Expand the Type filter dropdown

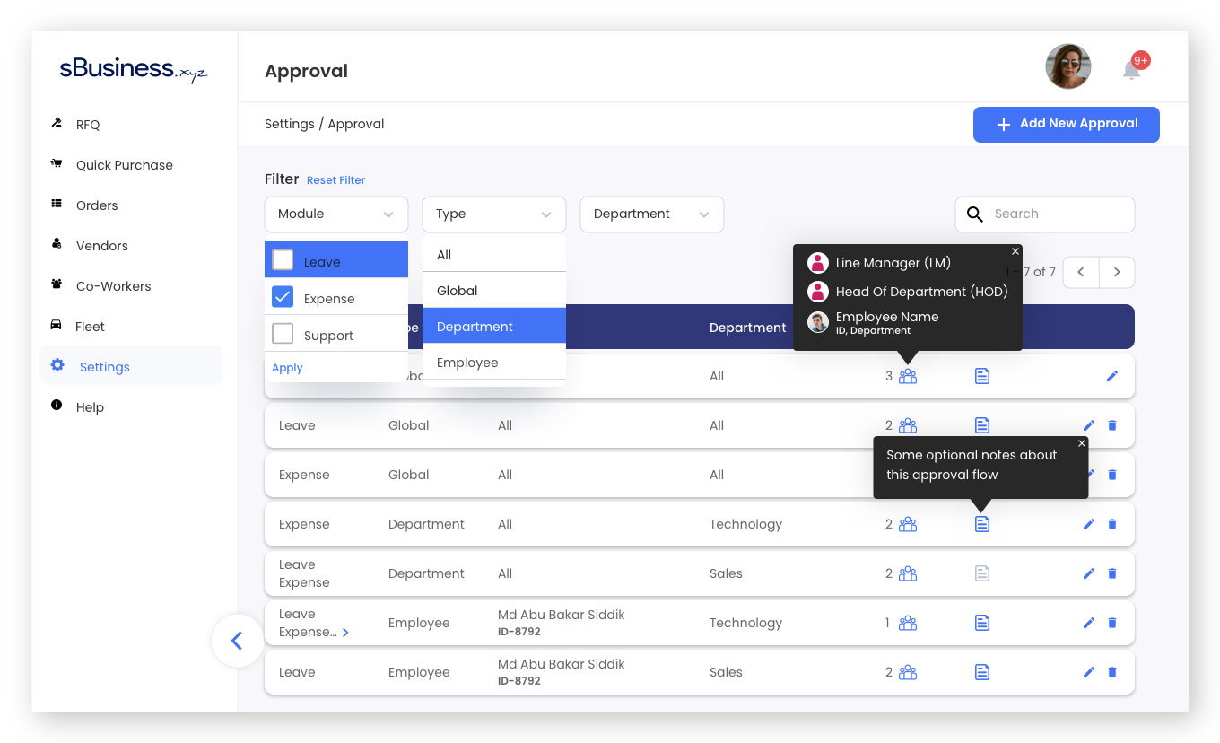493,214
